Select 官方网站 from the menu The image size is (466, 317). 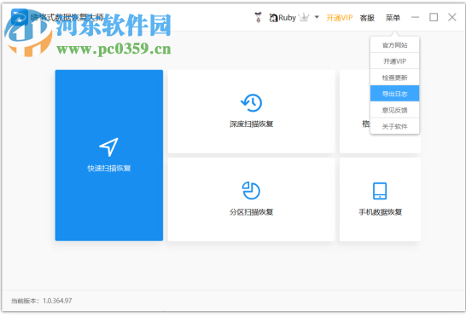(394, 45)
